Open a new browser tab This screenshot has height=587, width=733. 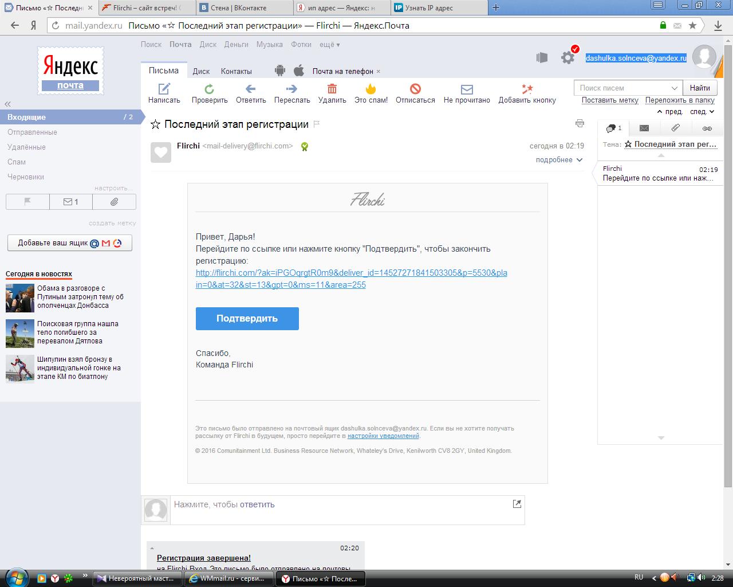coord(496,7)
